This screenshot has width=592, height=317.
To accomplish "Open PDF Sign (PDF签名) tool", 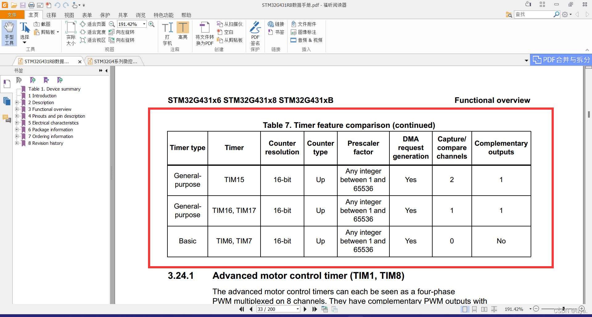I will [255, 33].
